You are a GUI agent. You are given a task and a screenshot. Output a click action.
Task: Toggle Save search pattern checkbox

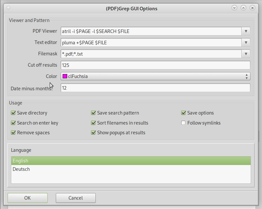click(x=93, y=113)
